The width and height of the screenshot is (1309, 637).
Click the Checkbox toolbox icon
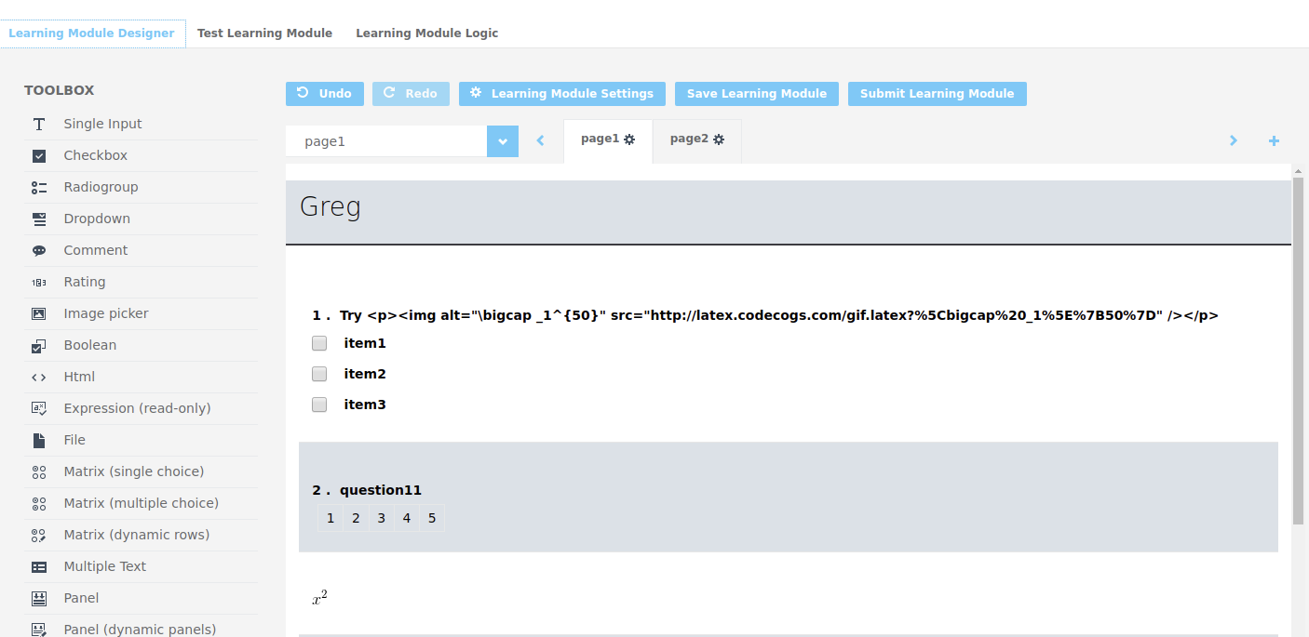tap(39, 156)
